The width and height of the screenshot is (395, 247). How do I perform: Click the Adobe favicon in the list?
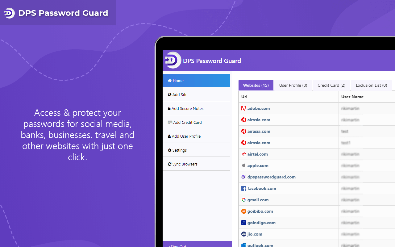tap(244, 108)
